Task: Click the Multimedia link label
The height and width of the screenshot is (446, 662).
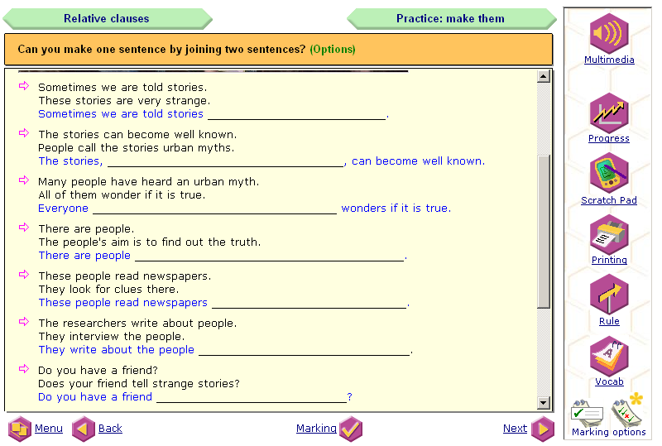Action: pyautogui.click(x=609, y=60)
